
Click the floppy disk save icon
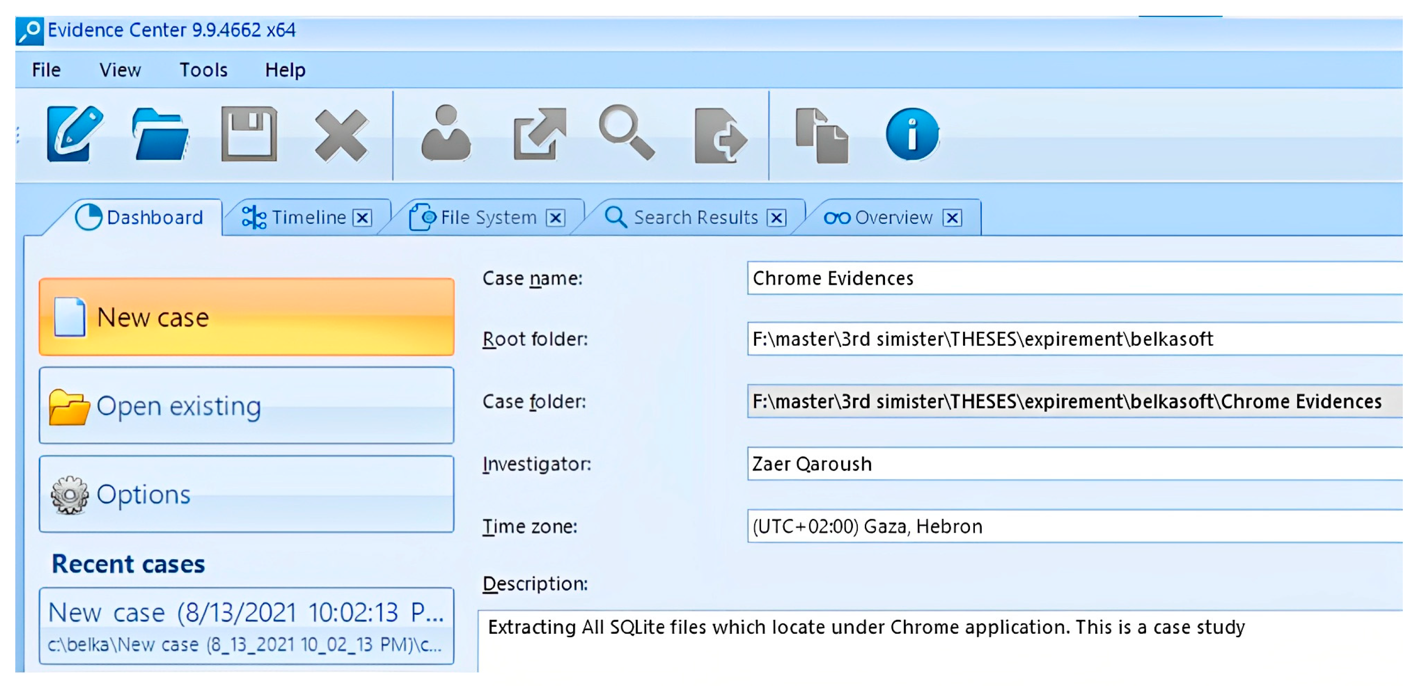pyautogui.click(x=249, y=134)
